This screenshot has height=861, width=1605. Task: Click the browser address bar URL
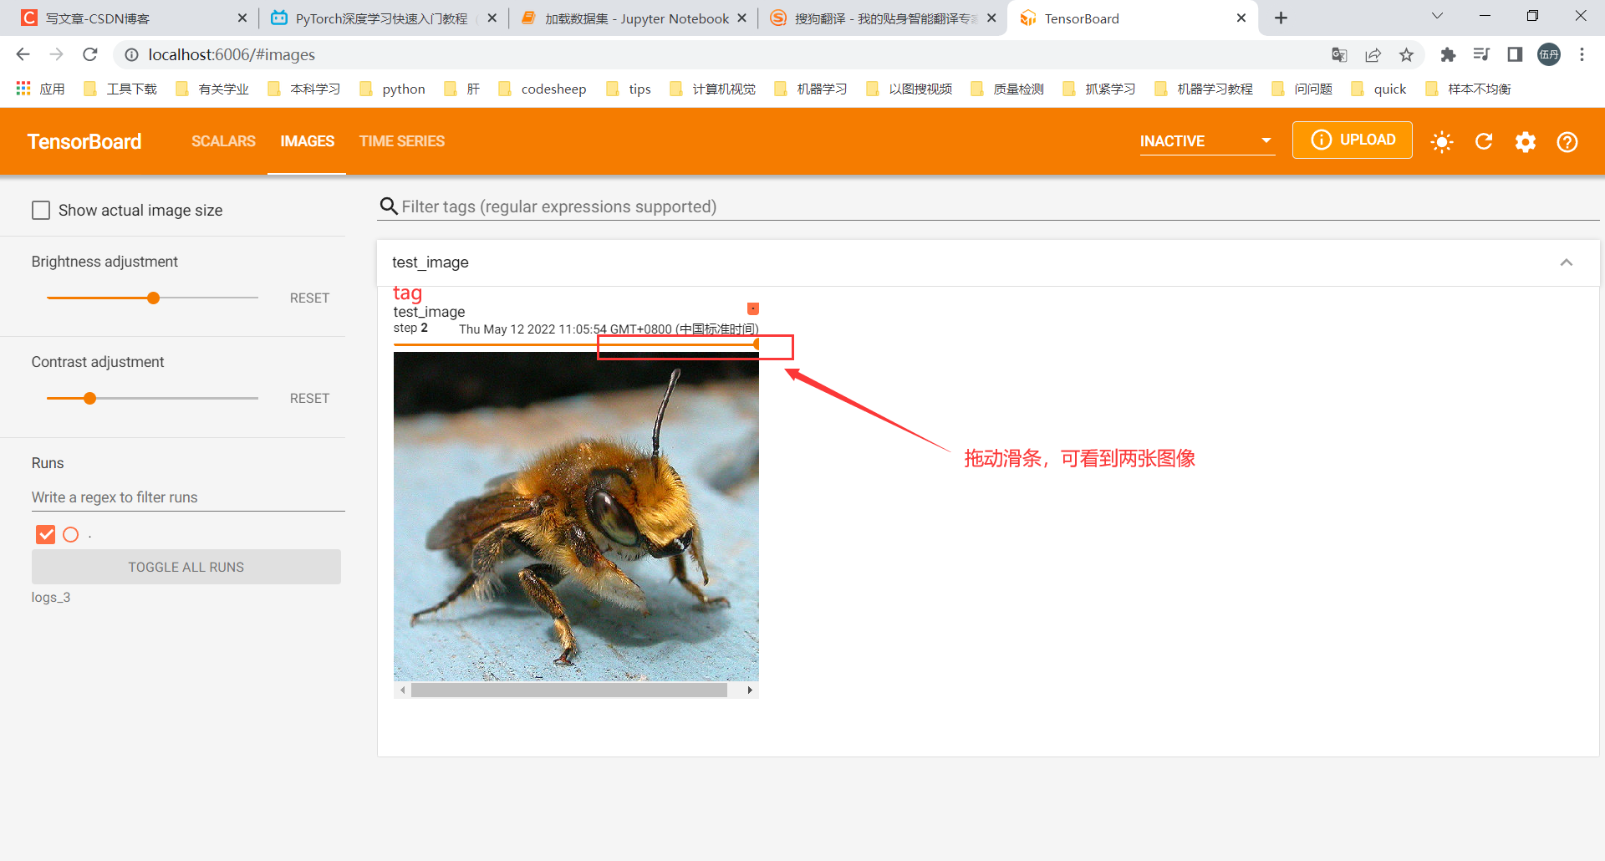(232, 54)
